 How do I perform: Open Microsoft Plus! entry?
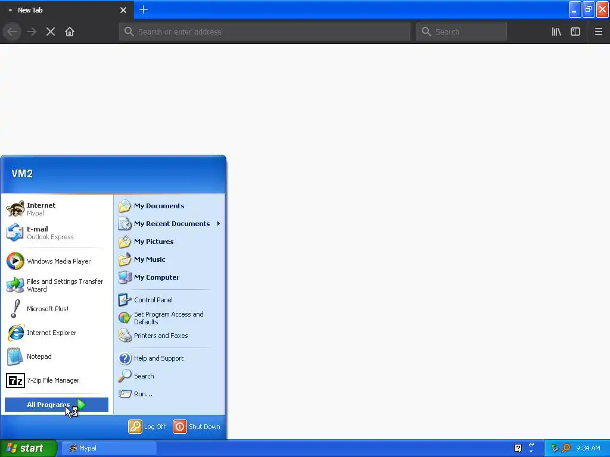(x=57, y=309)
